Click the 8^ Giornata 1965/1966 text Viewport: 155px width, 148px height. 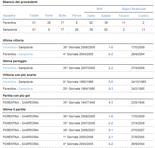pos(78,82)
